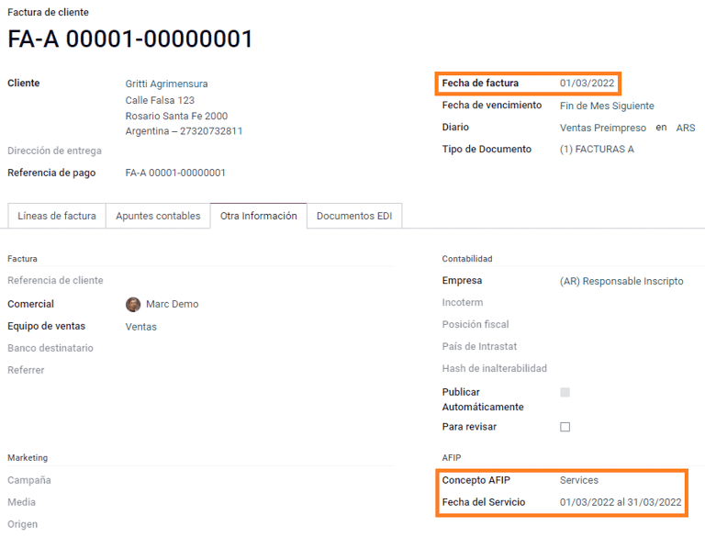Click the FA-A 00001-00000001 invoice title
The height and width of the screenshot is (537, 705).
click(130, 39)
